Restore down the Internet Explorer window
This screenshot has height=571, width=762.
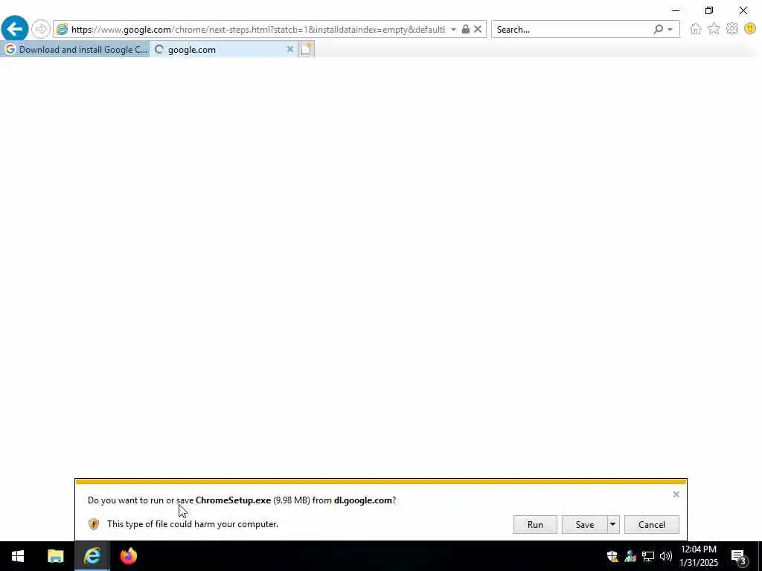pos(709,10)
